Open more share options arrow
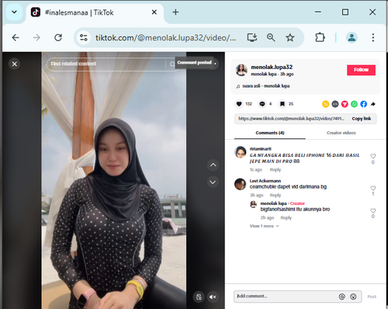This screenshot has height=309, width=388. [x=372, y=104]
